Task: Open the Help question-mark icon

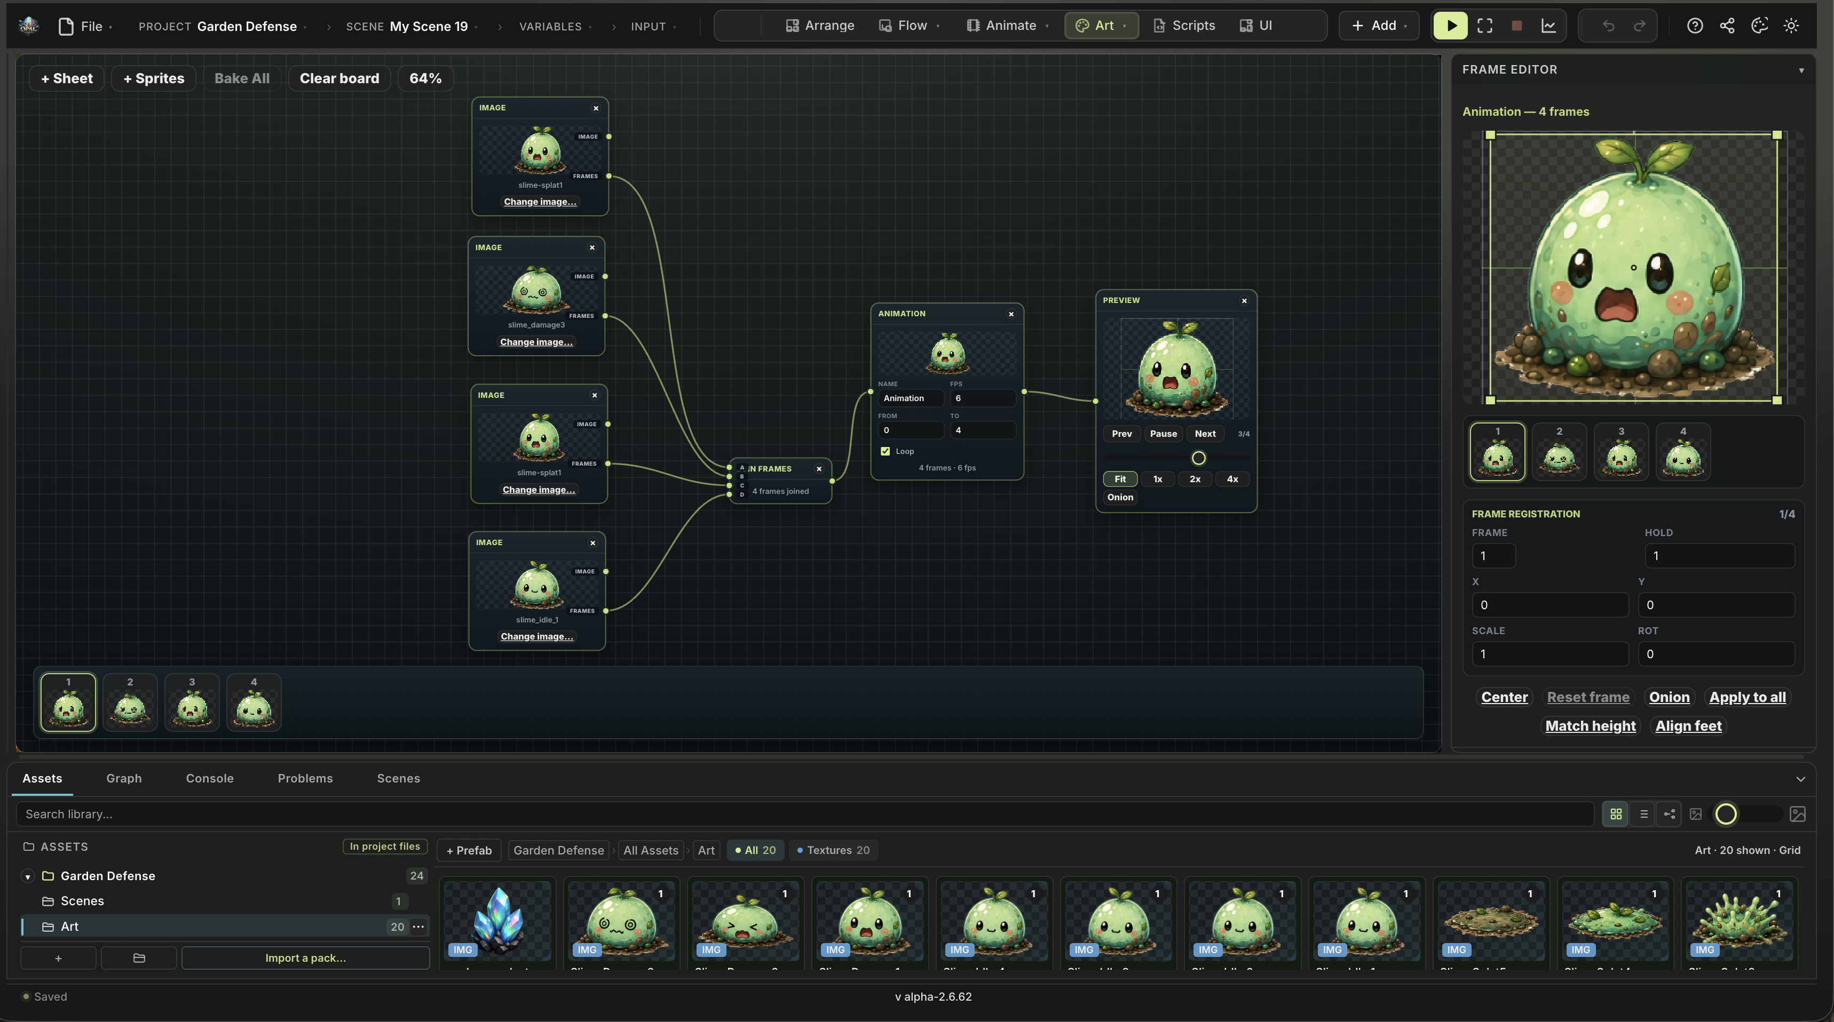Action: (x=1695, y=26)
